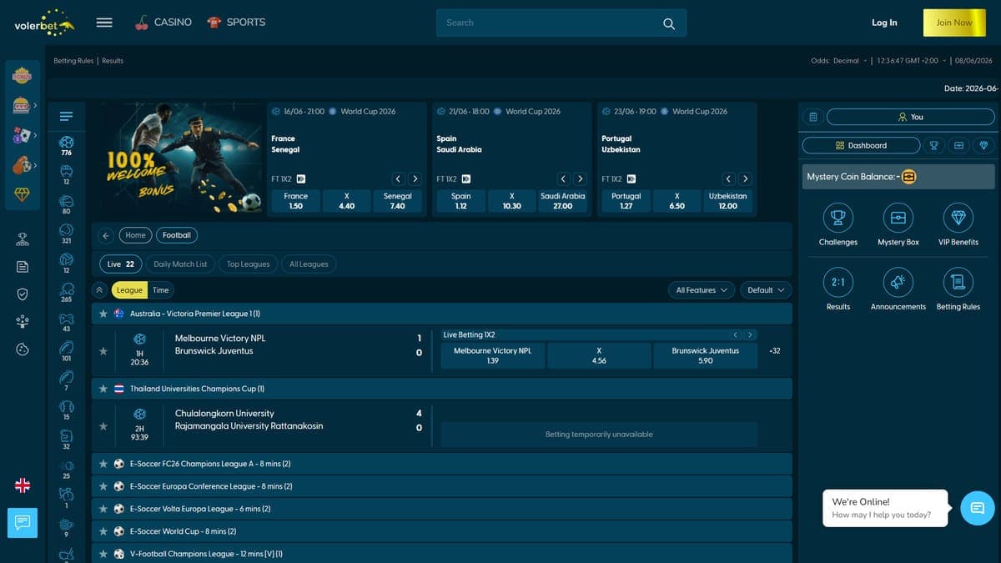Image resolution: width=1001 pixels, height=563 pixels.
Task: Expand V-Football Champions League row
Action: pyautogui.click(x=442, y=554)
